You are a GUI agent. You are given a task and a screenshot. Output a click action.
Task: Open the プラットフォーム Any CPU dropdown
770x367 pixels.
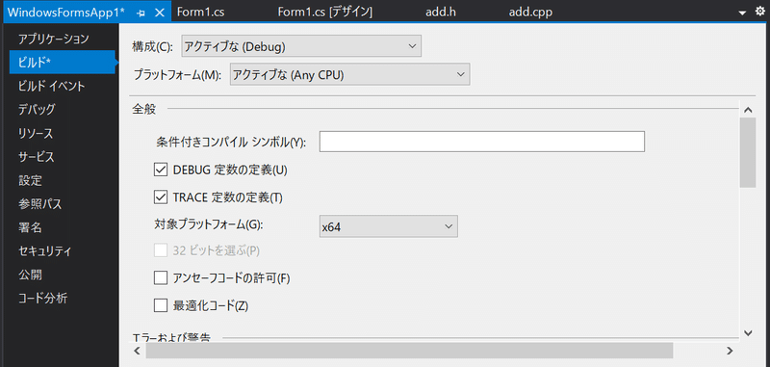350,75
